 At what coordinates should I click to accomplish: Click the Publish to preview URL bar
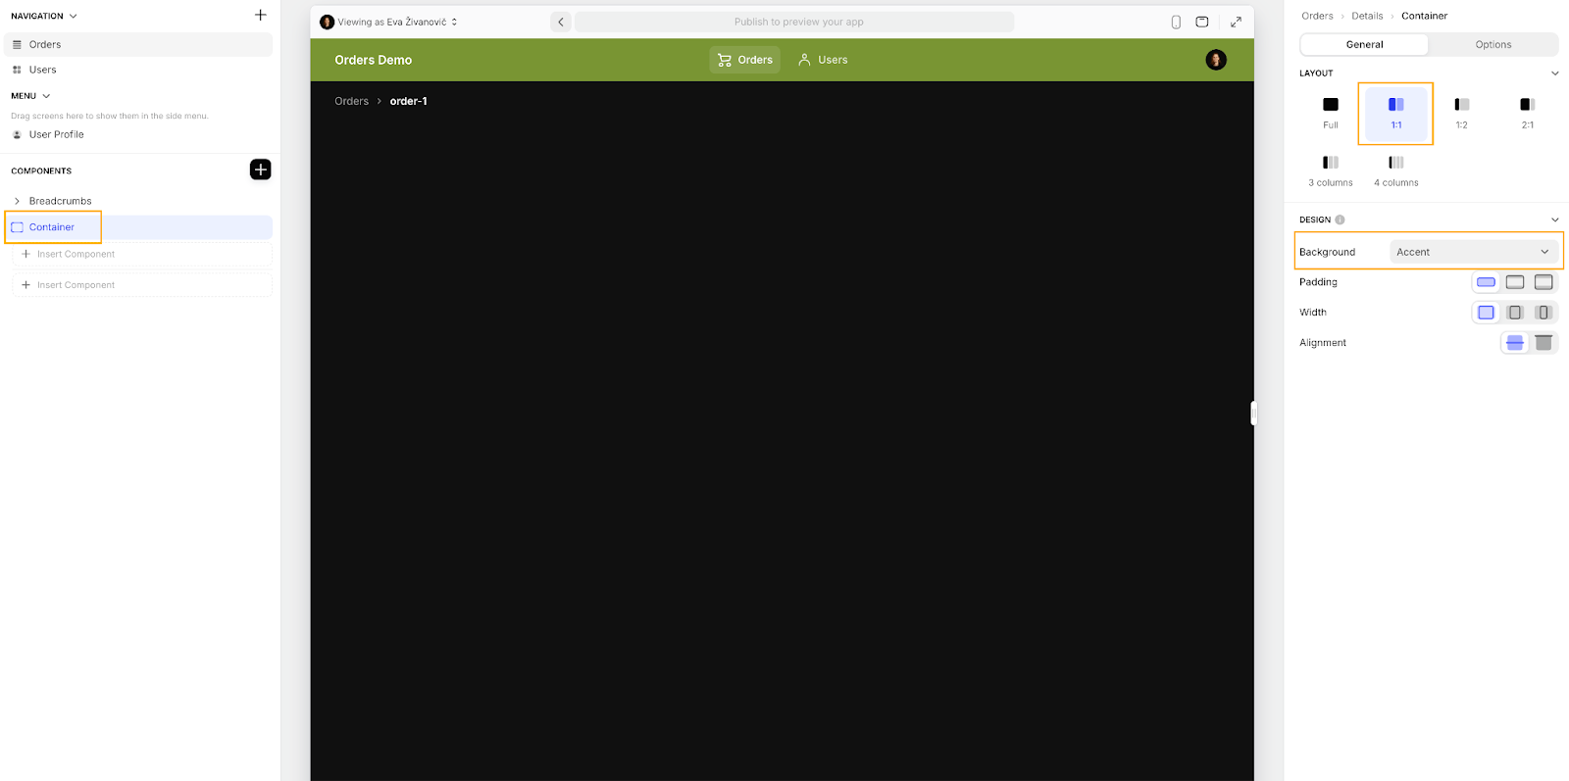(x=794, y=22)
